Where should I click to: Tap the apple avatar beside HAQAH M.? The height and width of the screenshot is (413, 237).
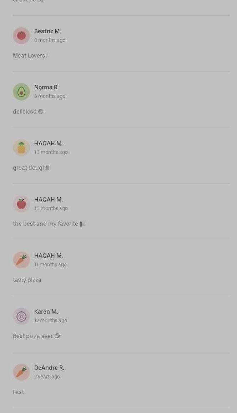click(21, 204)
